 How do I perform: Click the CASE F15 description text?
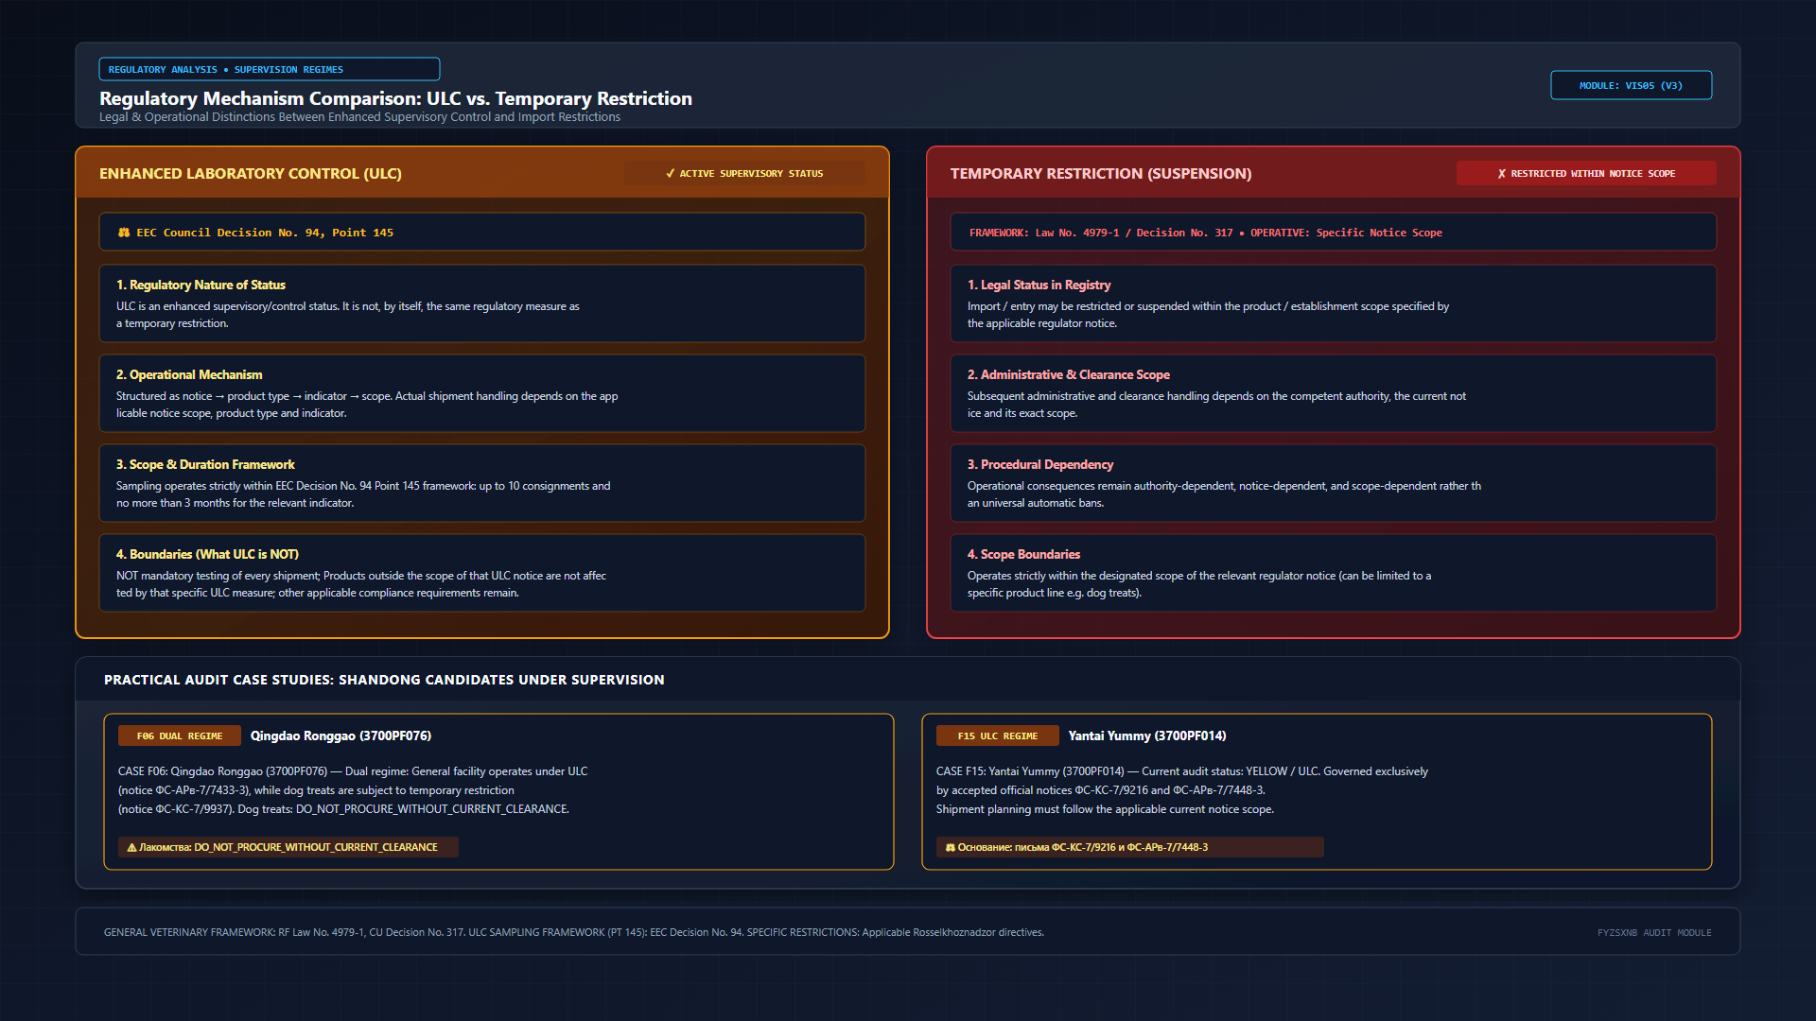click(1182, 790)
